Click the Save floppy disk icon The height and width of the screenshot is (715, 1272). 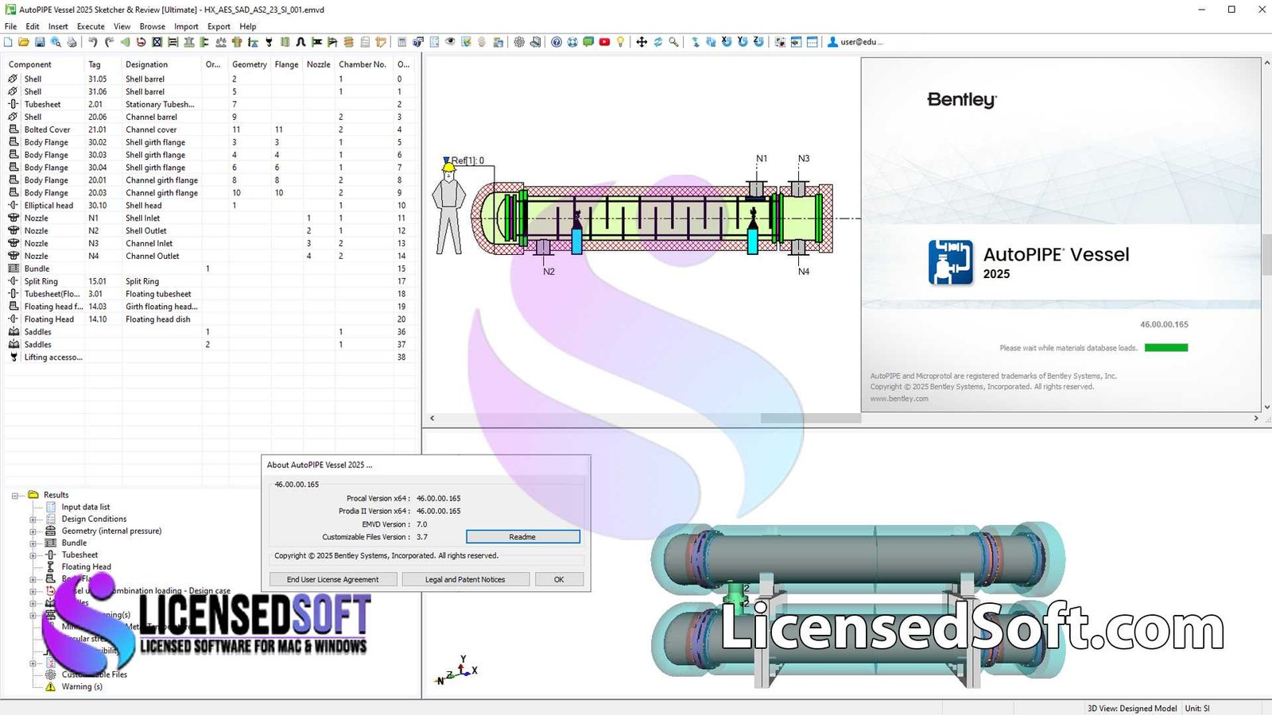pos(40,42)
